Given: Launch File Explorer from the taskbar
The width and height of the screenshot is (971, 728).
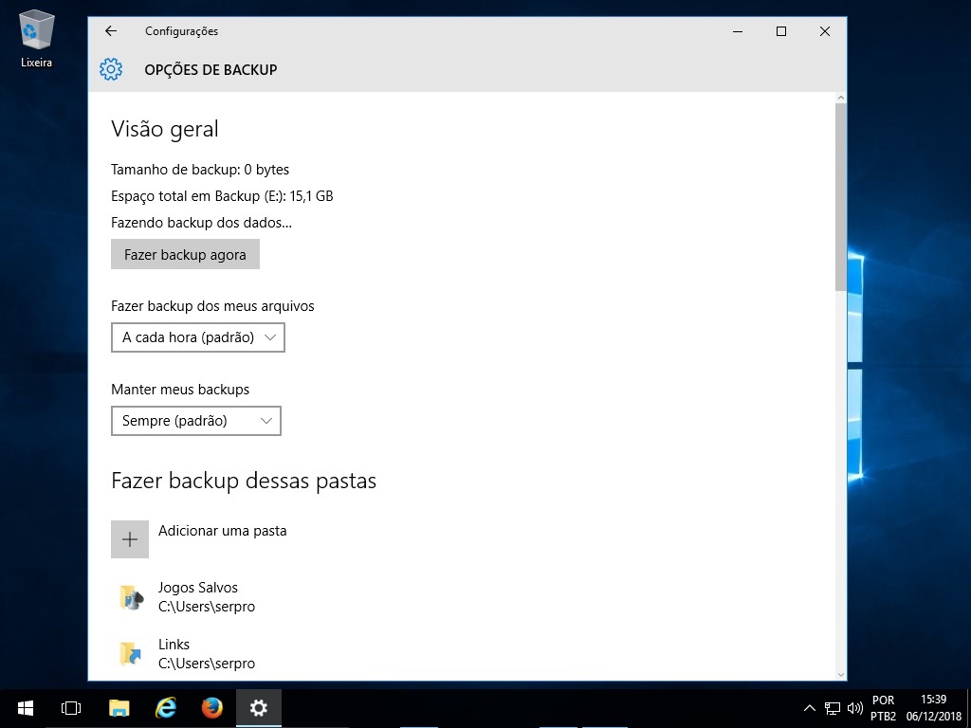Looking at the screenshot, I should coord(119,708).
